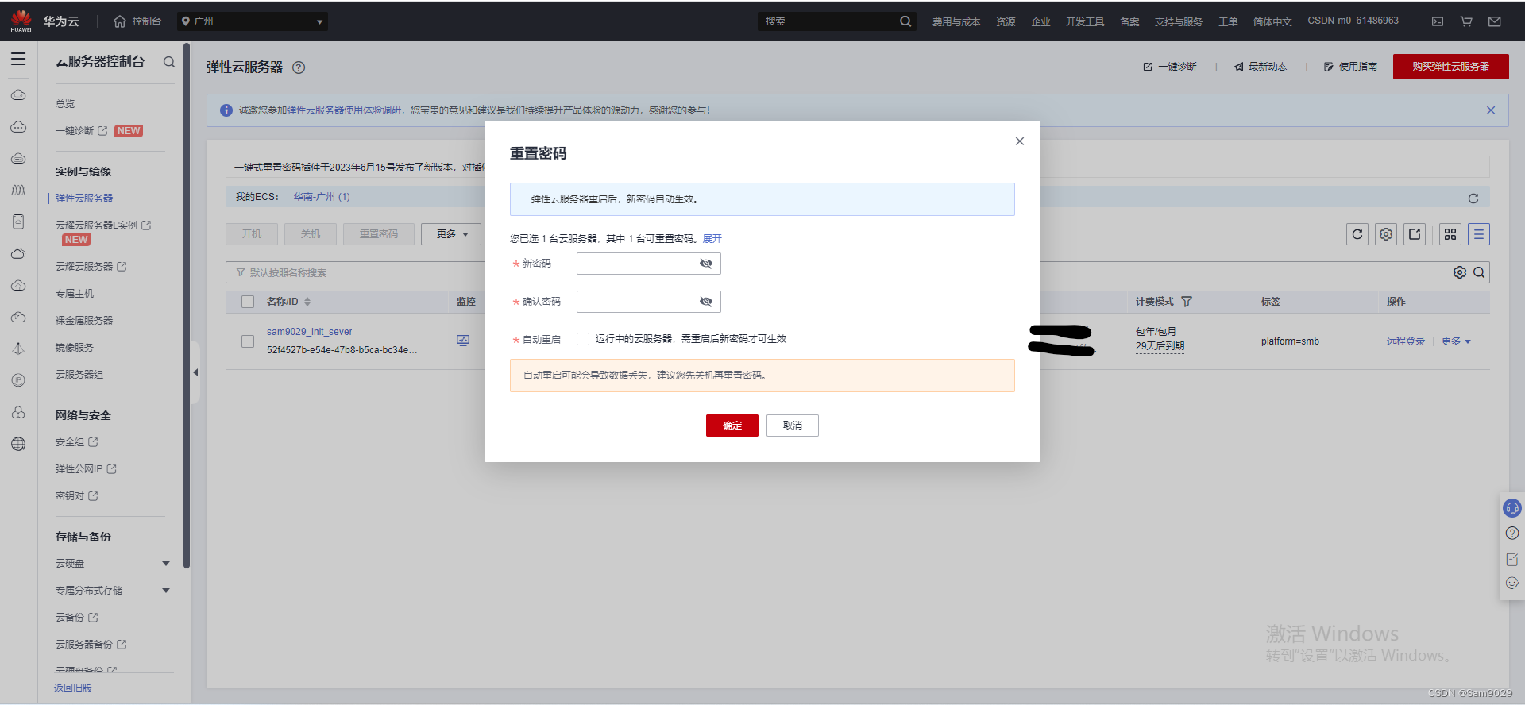1525x705 pixels.
Task: Open the search bar settings gear
Action: [1460, 272]
